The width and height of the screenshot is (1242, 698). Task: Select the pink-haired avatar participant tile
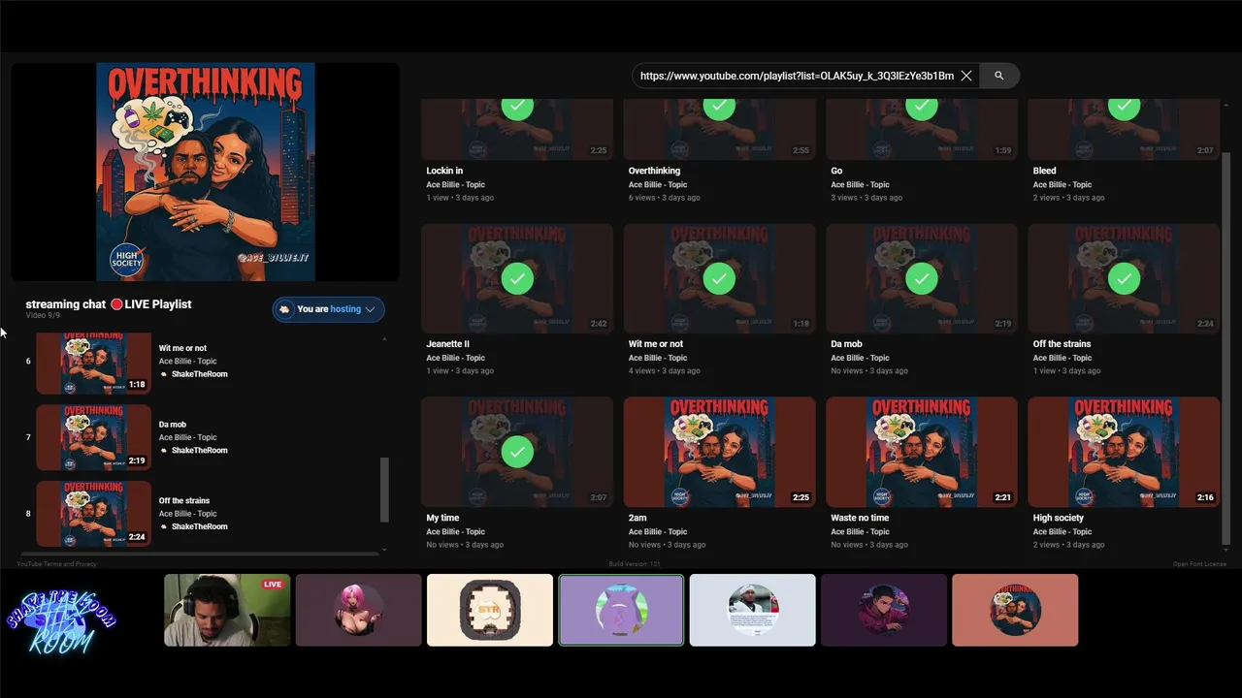pyautogui.click(x=359, y=610)
